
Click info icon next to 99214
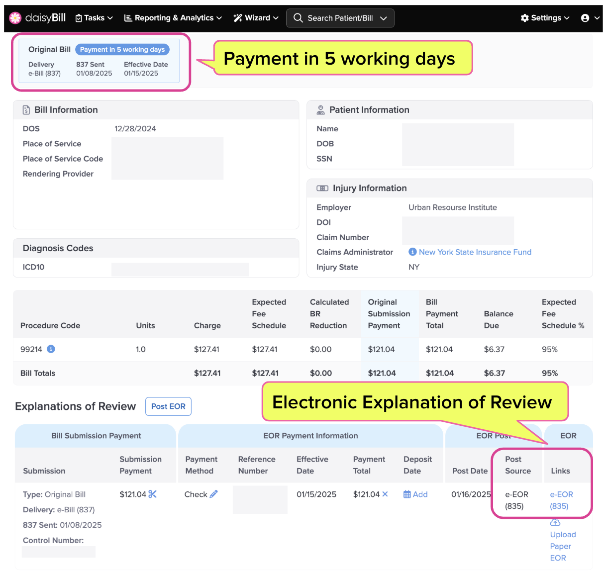tap(51, 349)
